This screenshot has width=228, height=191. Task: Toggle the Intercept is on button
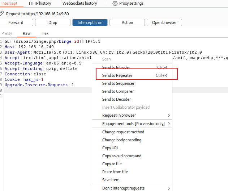(x=90, y=22)
